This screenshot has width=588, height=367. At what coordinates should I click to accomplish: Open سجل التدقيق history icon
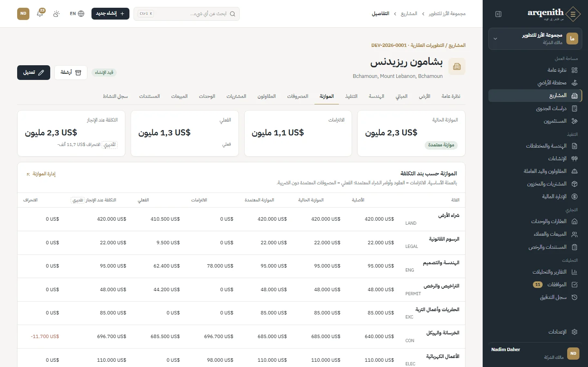tap(575, 297)
